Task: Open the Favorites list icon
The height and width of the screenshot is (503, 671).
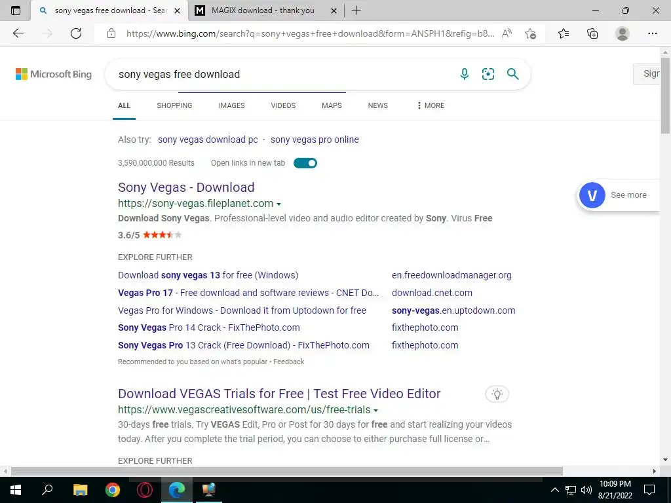Action: tap(564, 33)
